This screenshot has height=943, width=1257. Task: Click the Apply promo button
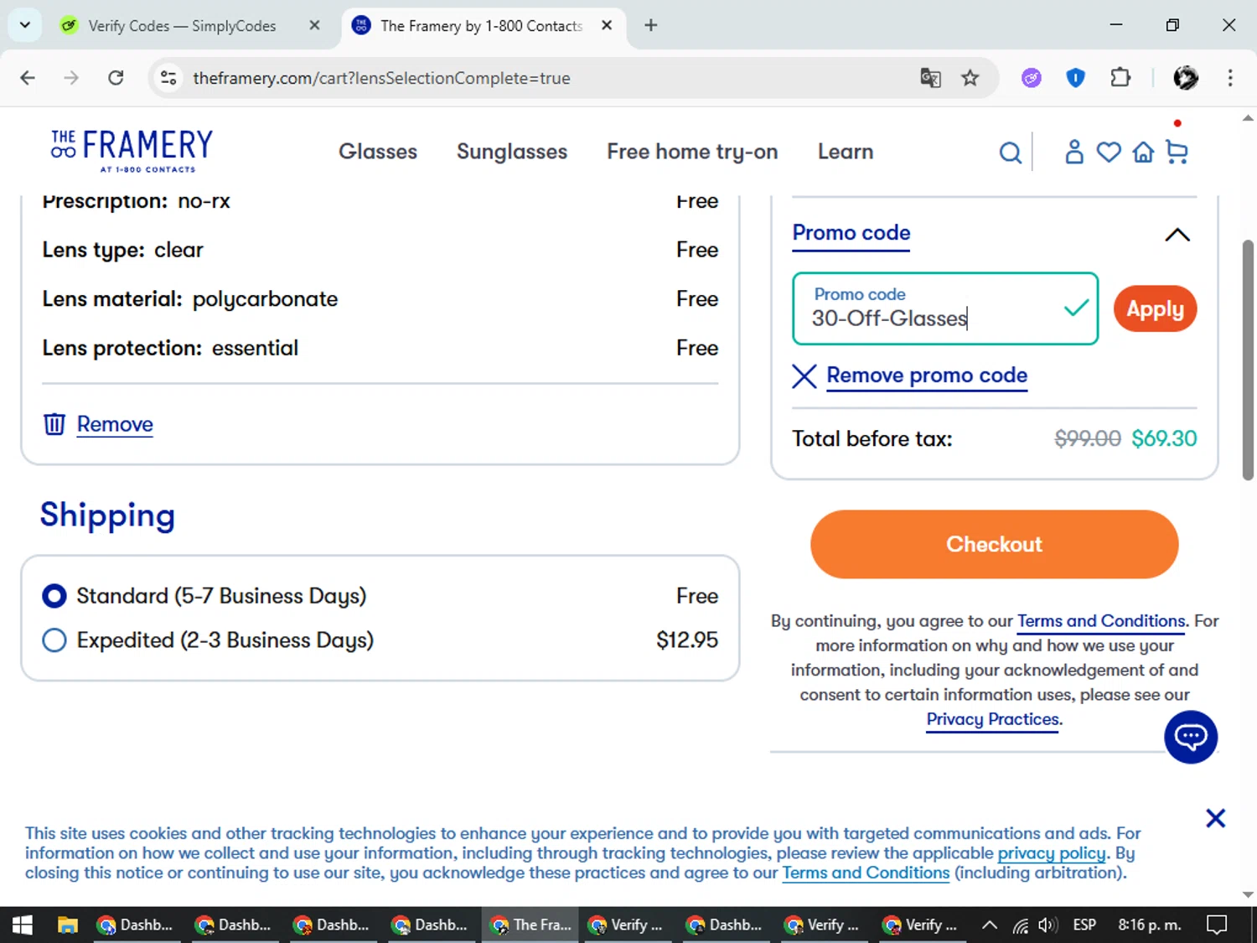(x=1155, y=308)
